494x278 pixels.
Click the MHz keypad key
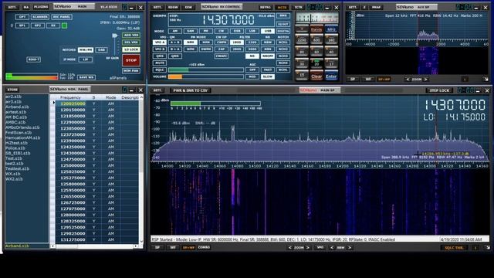click(x=331, y=29)
